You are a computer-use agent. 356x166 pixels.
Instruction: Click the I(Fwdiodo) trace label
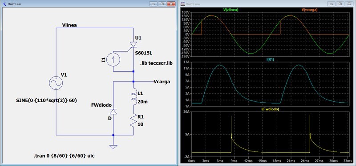point(270,109)
